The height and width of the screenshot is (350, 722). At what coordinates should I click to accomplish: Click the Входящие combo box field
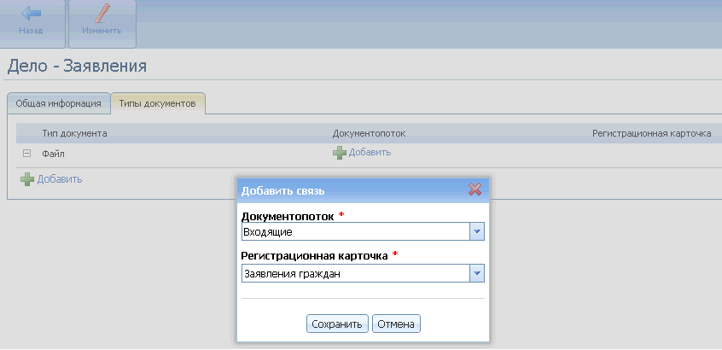pos(354,232)
